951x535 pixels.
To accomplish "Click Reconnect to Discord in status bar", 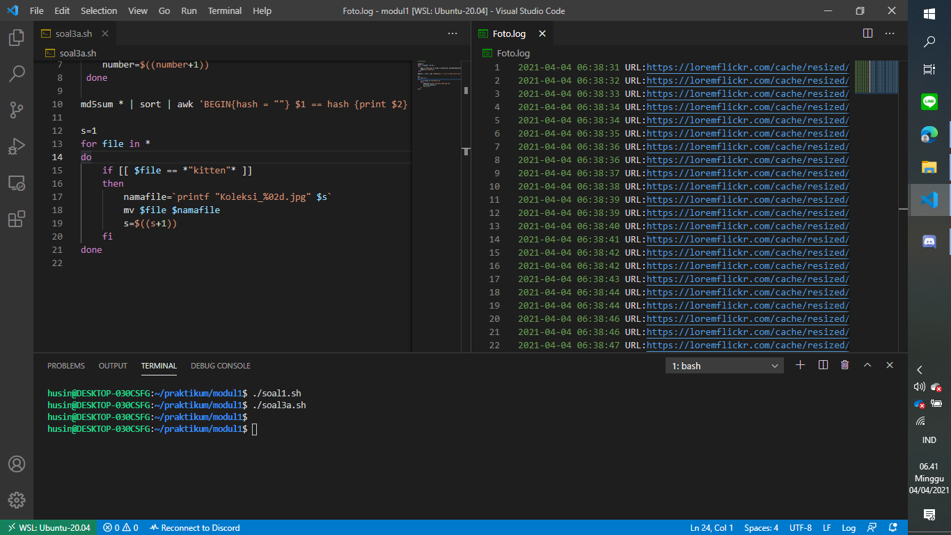I will (194, 527).
